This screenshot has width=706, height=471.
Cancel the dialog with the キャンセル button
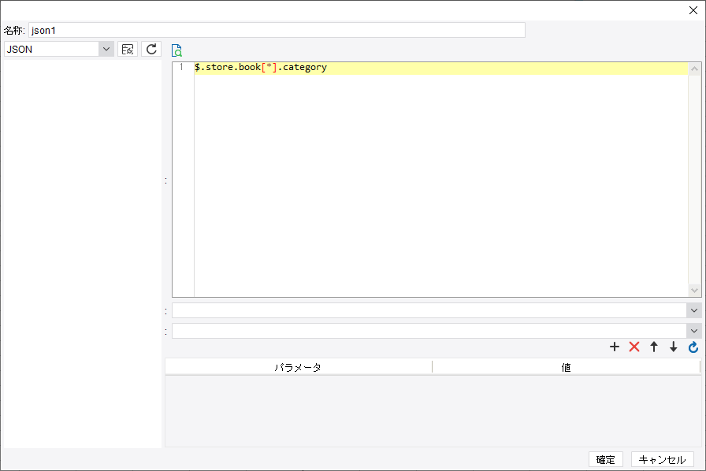coord(662,459)
